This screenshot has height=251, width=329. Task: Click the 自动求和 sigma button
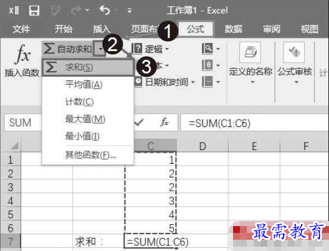coord(67,49)
